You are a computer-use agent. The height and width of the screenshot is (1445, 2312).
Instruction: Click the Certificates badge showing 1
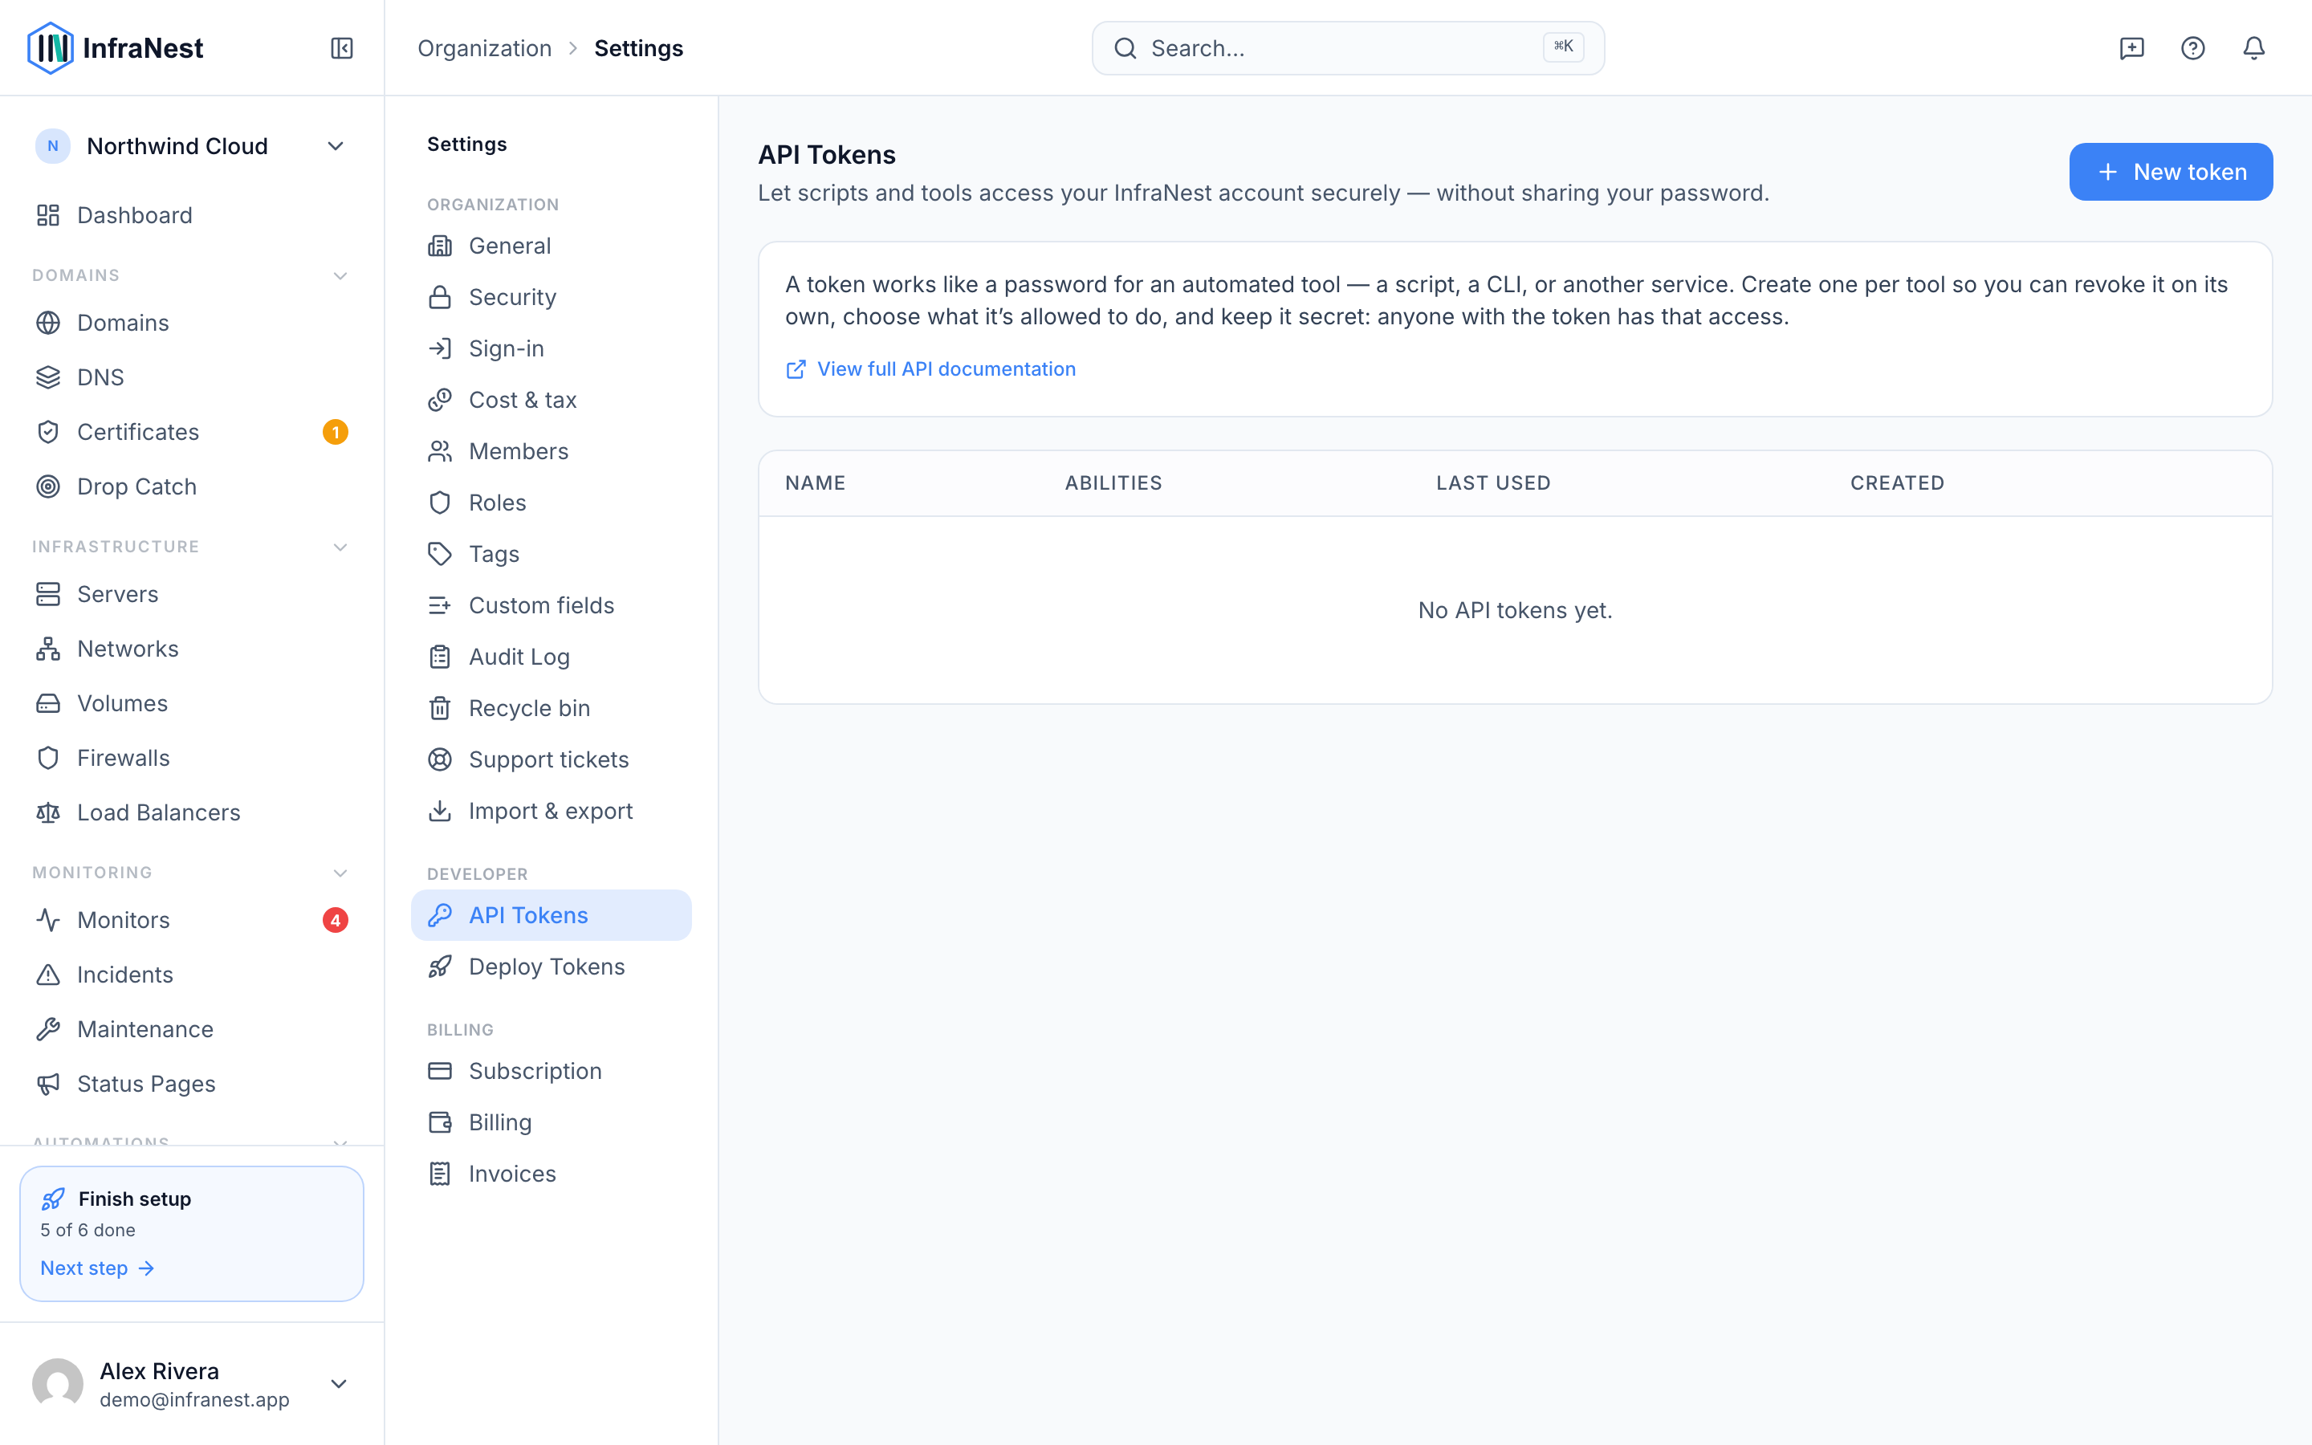pyautogui.click(x=336, y=432)
